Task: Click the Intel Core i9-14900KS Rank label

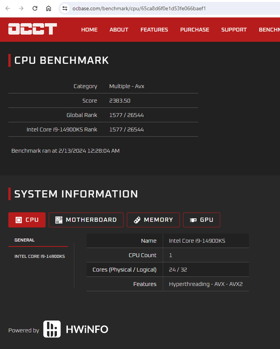Action: (x=62, y=129)
